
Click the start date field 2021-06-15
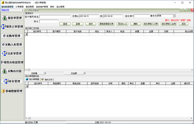click(89, 16)
